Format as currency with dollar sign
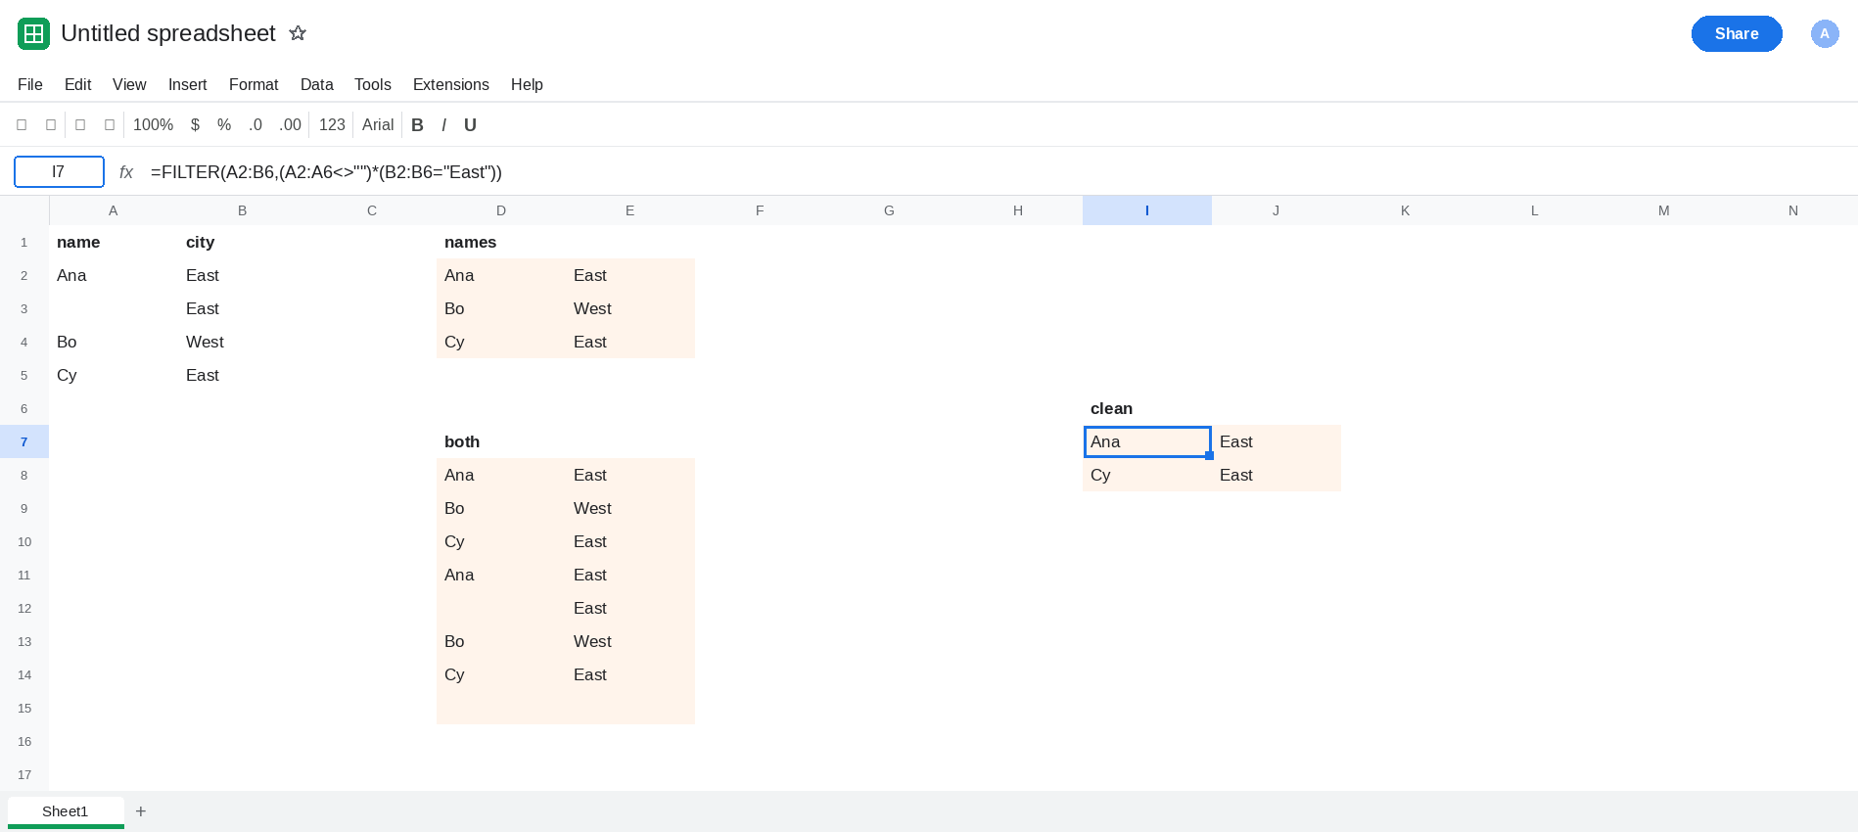The height and width of the screenshot is (832, 1858). tap(195, 125)
